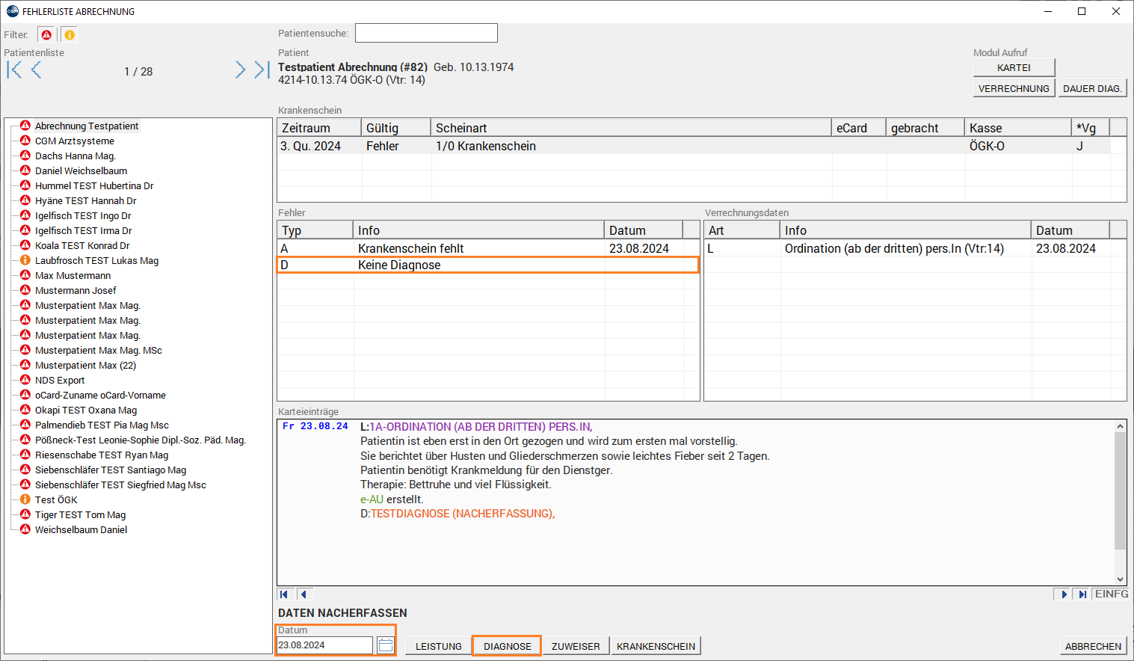Open KARTEI module
Viewport: 1134px width, 661px height.
[1014, 68]
